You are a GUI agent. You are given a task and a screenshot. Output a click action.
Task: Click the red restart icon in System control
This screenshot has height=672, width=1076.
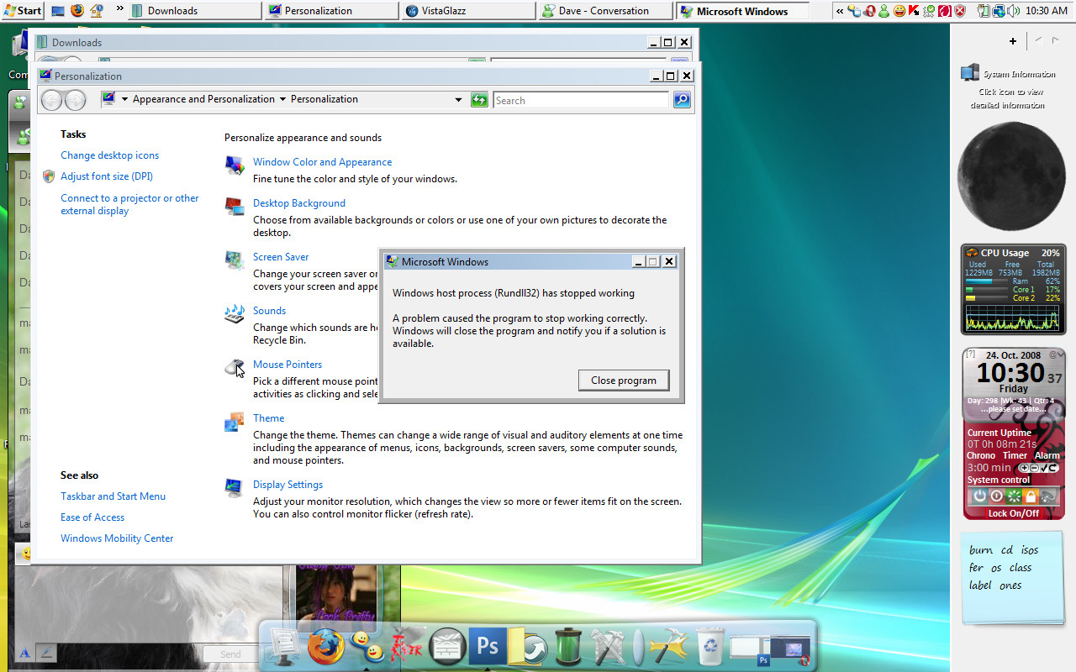coord(997,496)
